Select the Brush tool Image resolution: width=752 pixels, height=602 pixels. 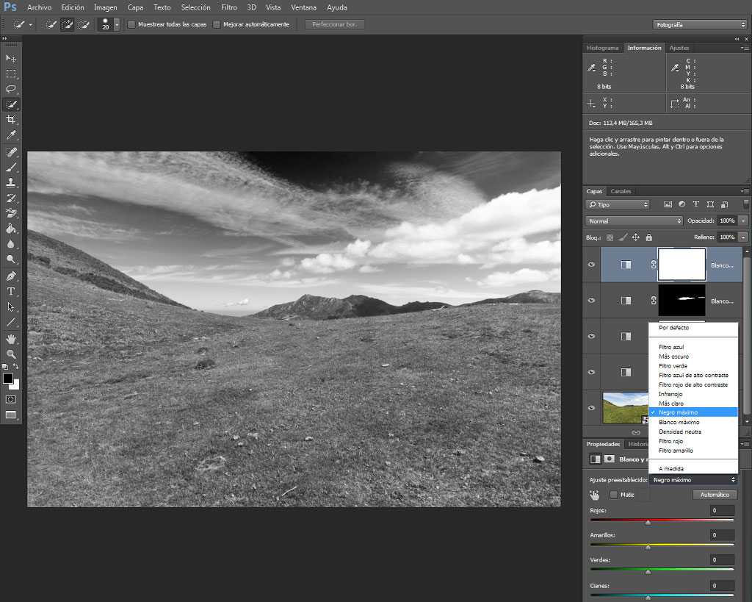[x=10, y=167]
